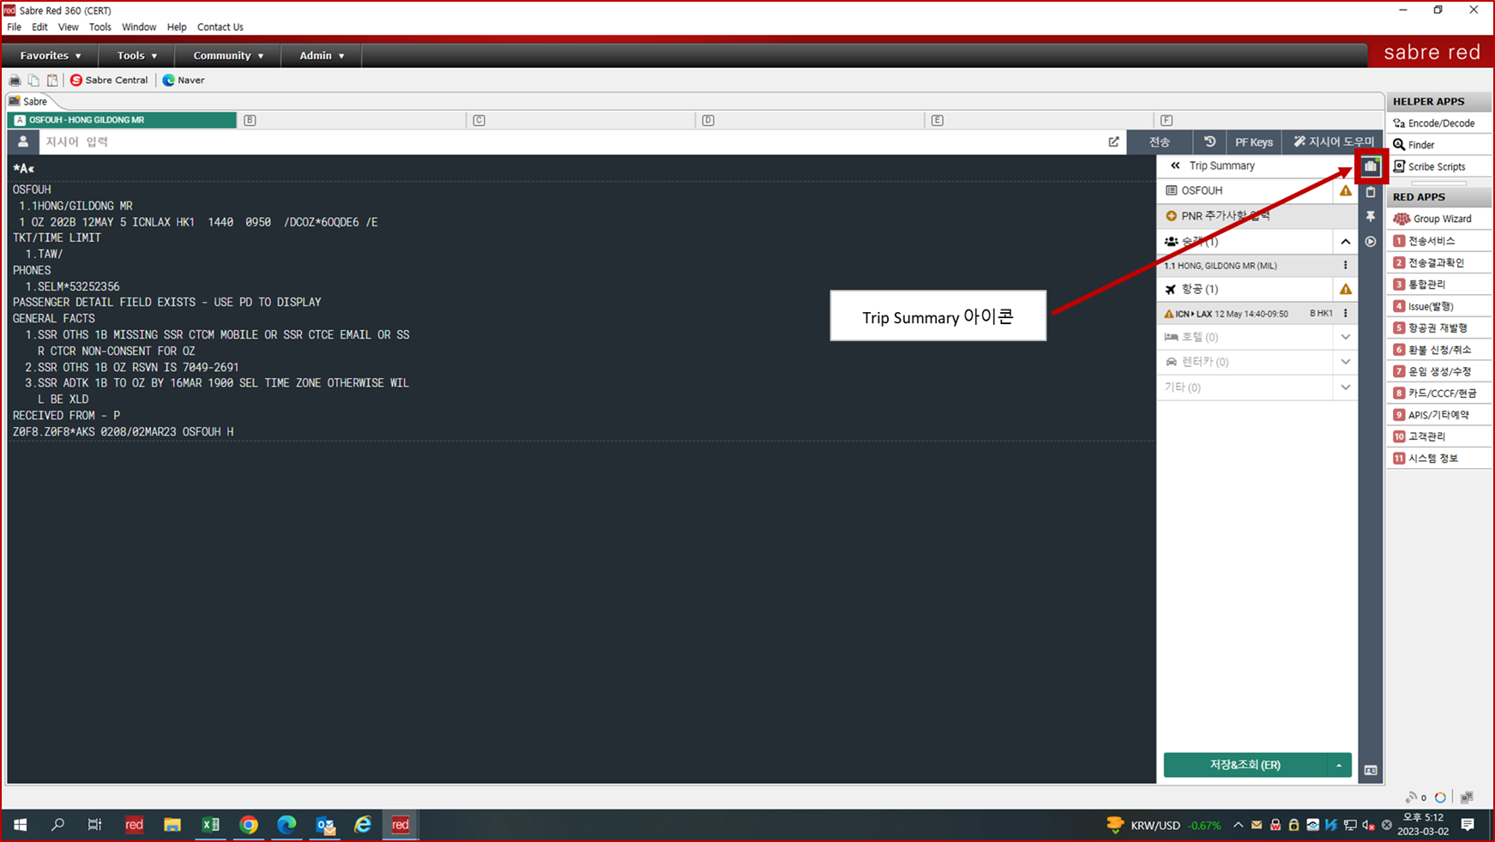Image resolution: width=1495 pixels, height=842 pixels.
Task: Click the 전송 send button
Action: (1160, 141)
